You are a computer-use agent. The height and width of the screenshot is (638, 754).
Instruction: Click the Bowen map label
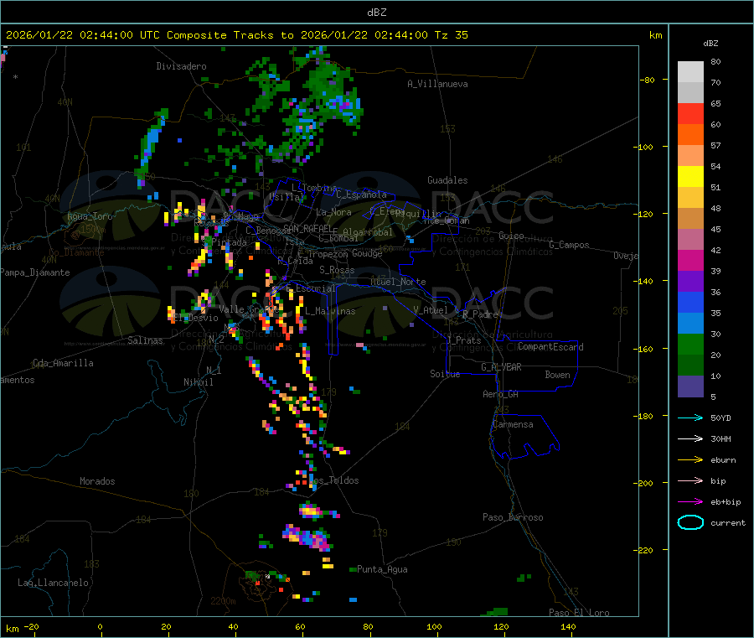[557, 375]
